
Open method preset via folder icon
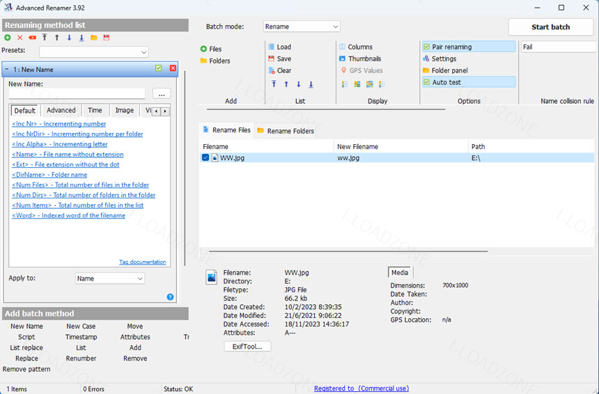click(94, 38)
